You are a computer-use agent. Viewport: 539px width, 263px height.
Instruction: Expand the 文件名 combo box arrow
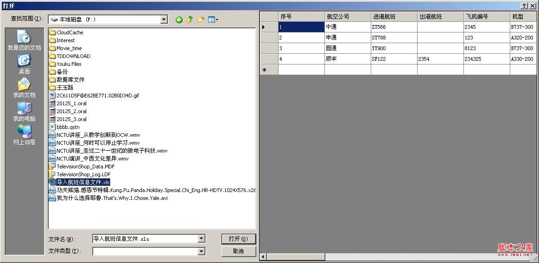pyautogui.click(x=202, y=238)
